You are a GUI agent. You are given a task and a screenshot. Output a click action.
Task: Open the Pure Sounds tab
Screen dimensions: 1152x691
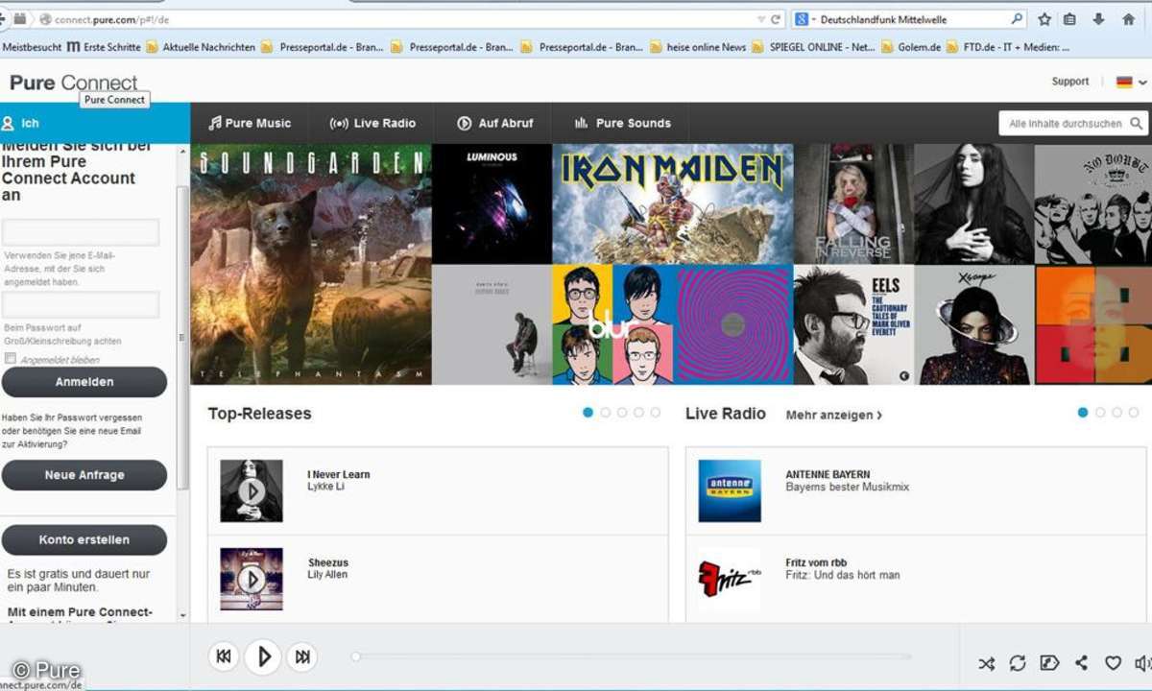pyautogui.click(x=622, y=123)
